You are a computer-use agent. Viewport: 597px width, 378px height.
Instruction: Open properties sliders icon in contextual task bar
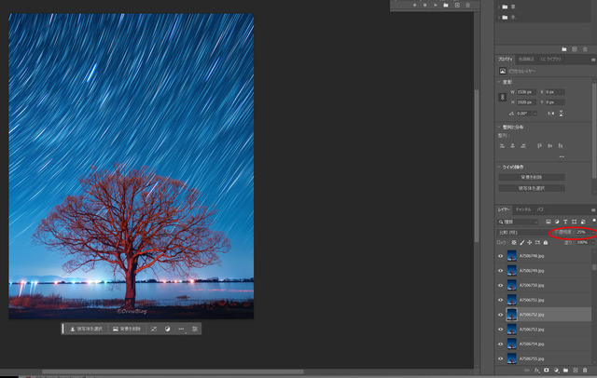(195, 329)
